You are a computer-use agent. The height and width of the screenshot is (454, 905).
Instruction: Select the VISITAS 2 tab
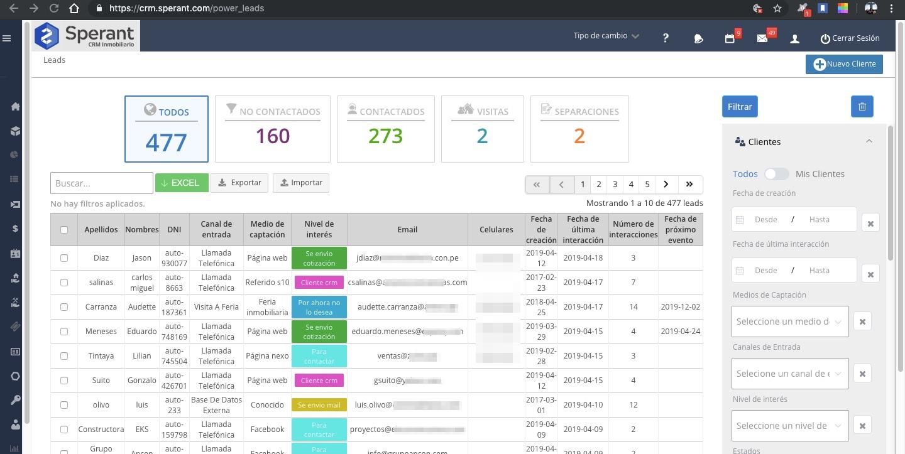click(482, 129)
